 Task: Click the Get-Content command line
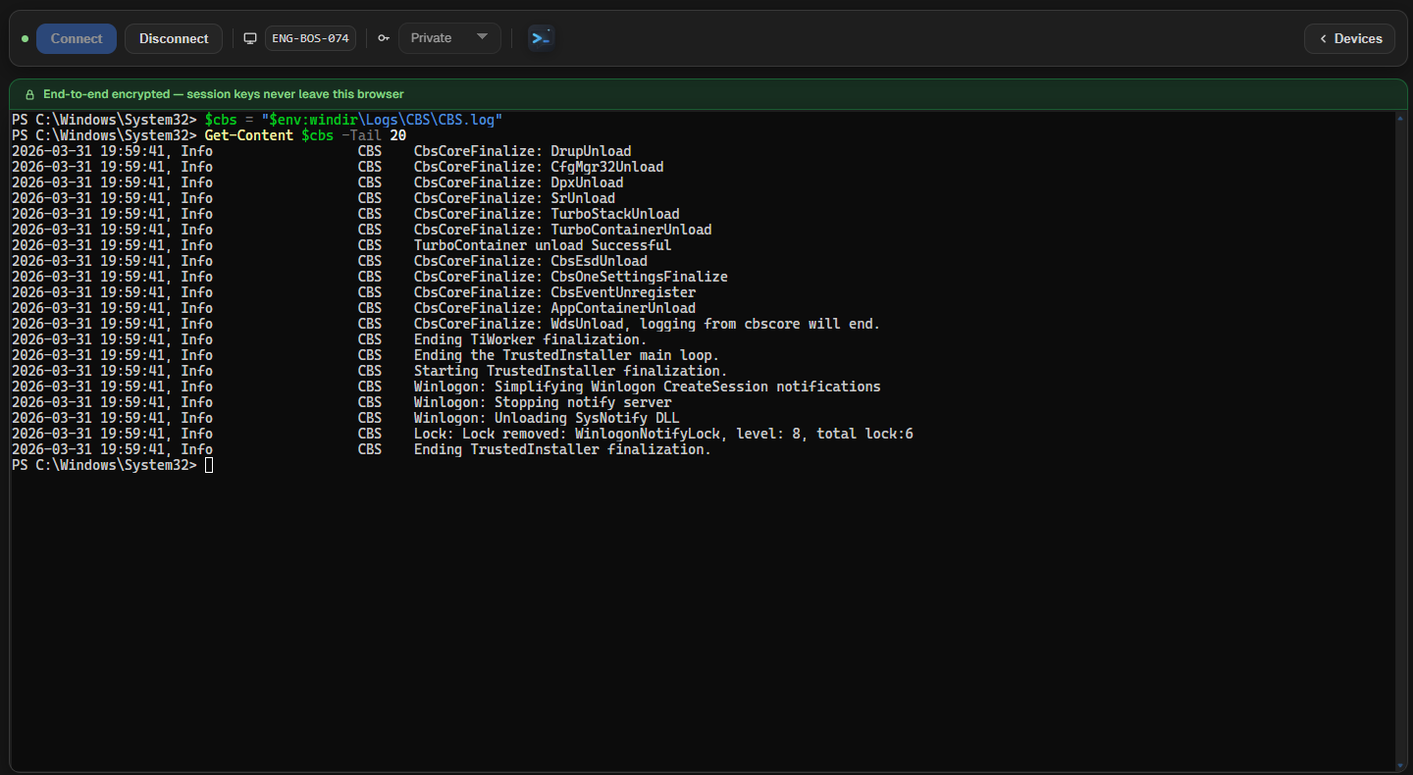[x=209, y=135]
